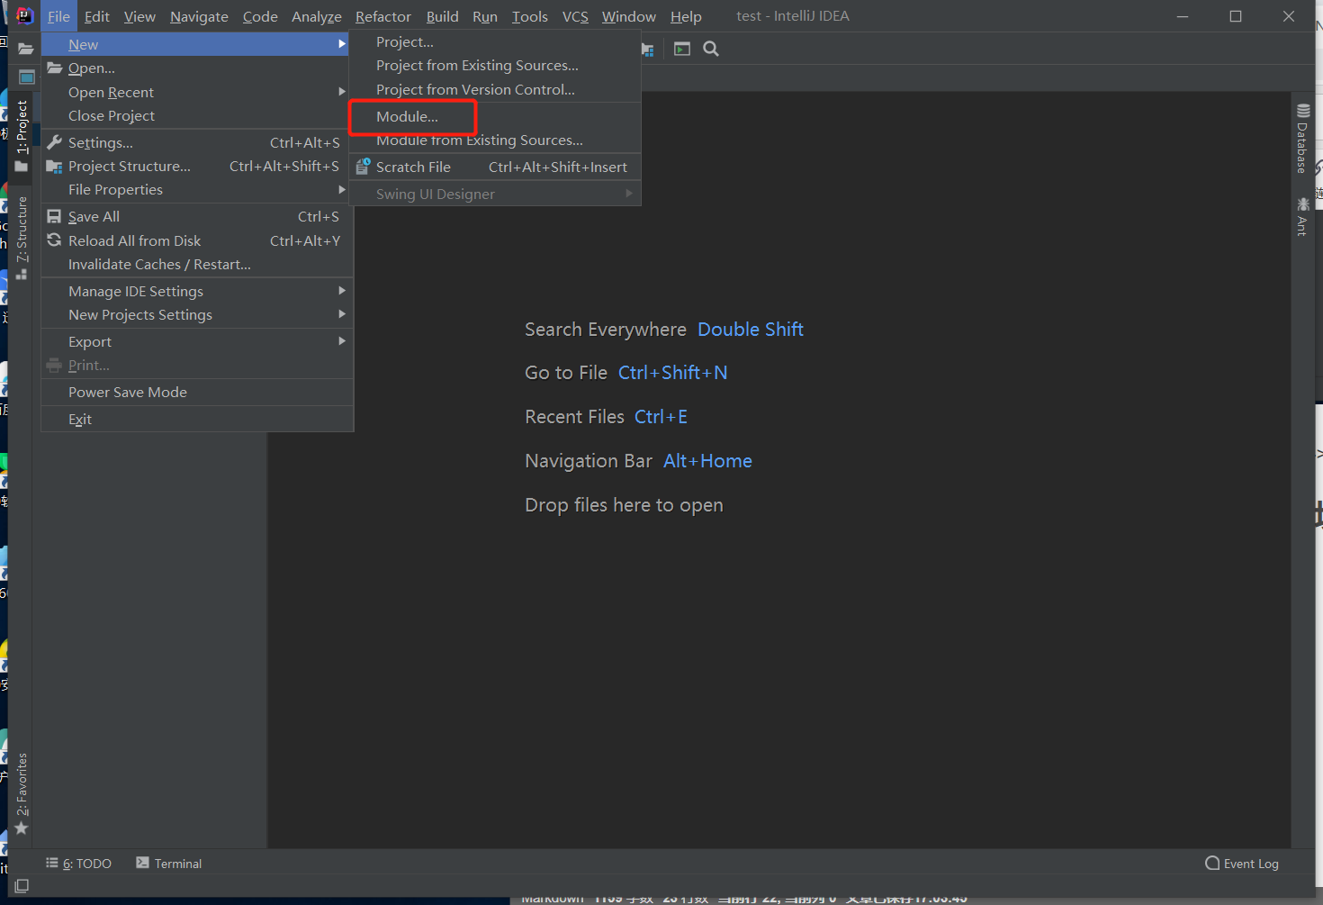
Task: Open the Event Log
Action: (1242, 863)
